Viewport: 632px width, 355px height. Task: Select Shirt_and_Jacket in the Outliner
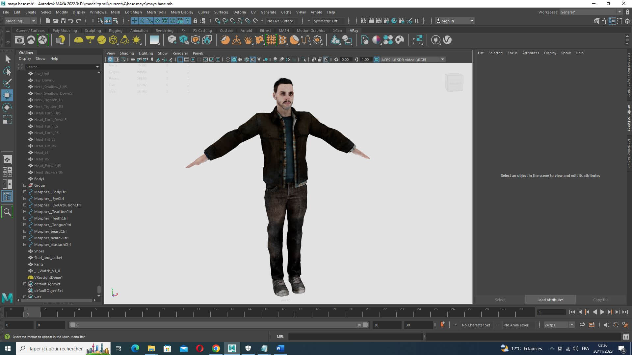click(x=48, y=258)
